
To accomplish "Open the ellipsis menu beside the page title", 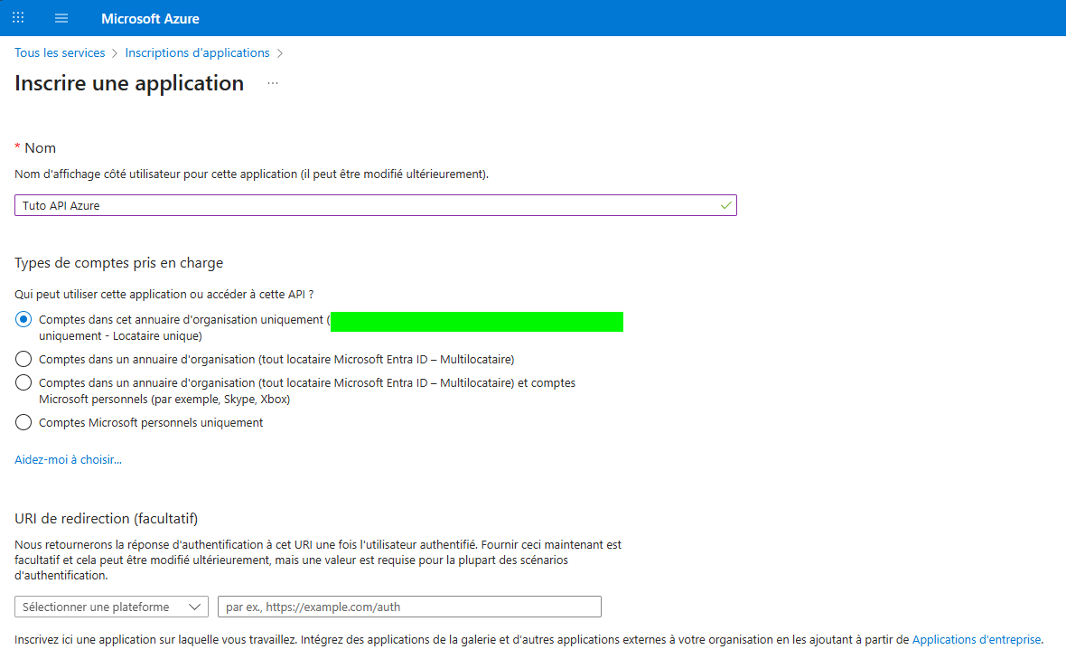I will click(272, 83).
